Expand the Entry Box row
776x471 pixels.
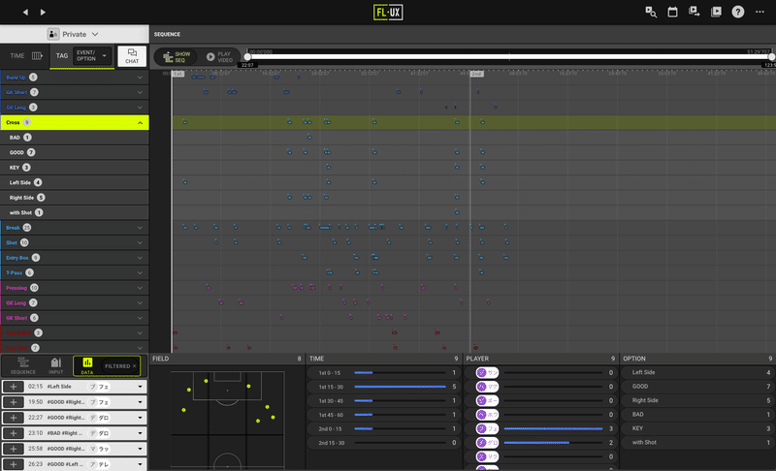tap(140, 258)
